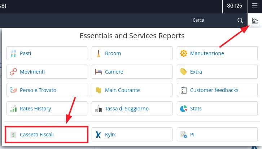Open Tassa di Soggiorno report
Viewport: 262px width, 149px height.
pos(132,108)
